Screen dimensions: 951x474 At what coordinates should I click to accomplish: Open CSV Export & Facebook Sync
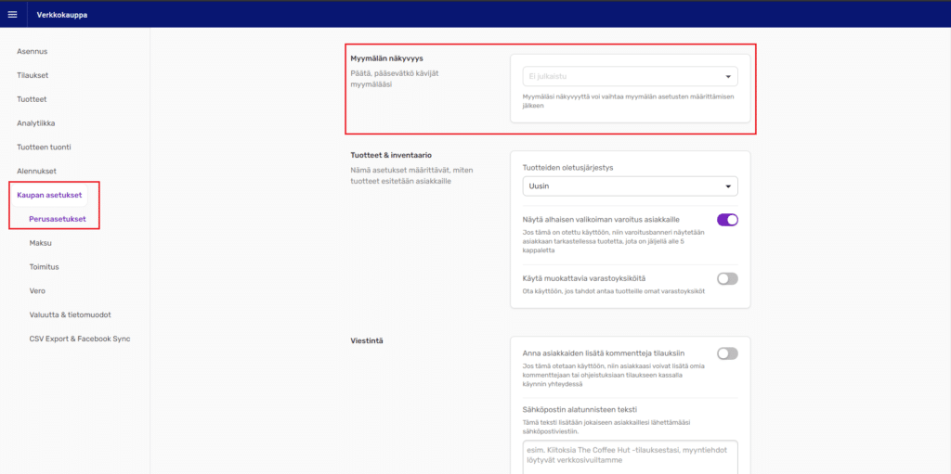coord(80,339)
